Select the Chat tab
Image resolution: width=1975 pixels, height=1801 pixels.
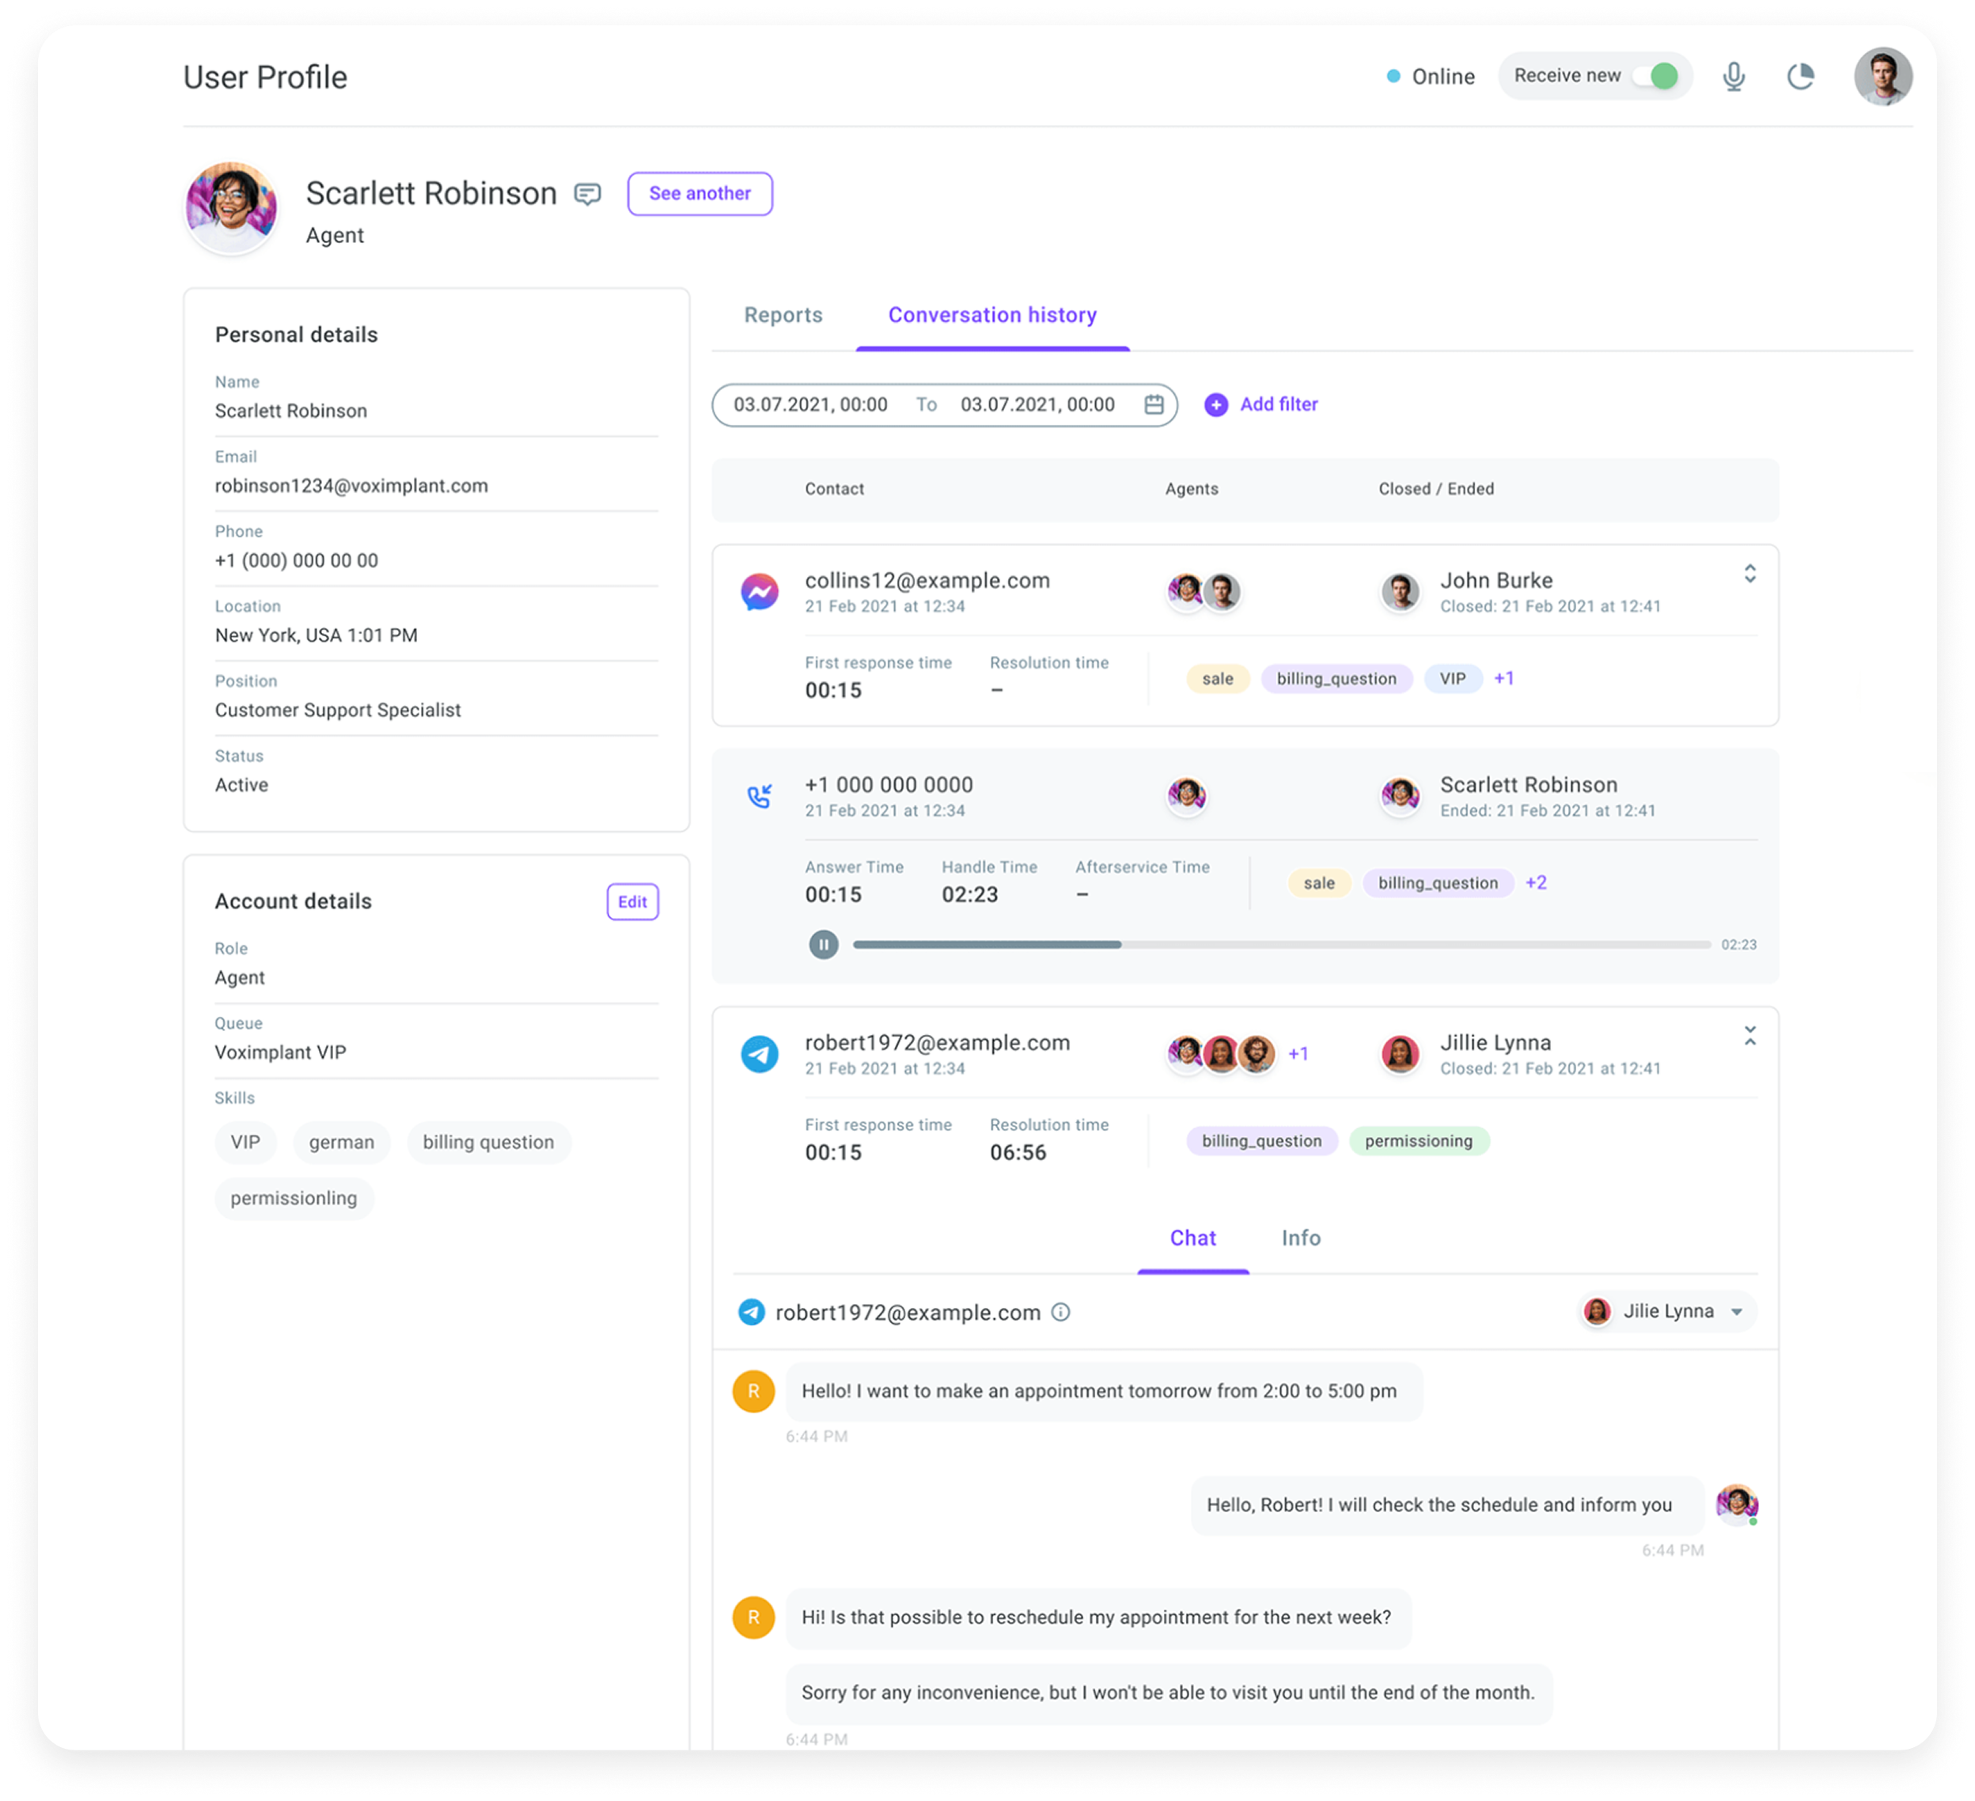coord(1192,1238)
